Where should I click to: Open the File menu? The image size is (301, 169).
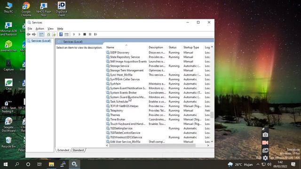pos(30,29)
